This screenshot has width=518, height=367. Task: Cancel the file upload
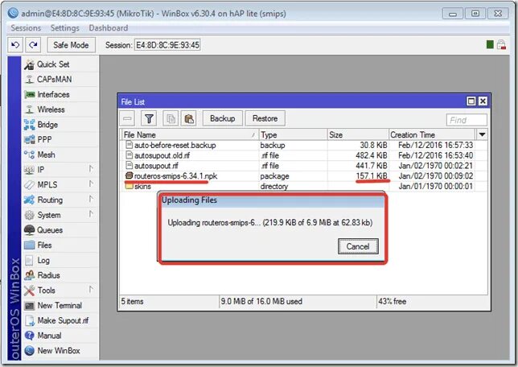[x=358, y=246]
